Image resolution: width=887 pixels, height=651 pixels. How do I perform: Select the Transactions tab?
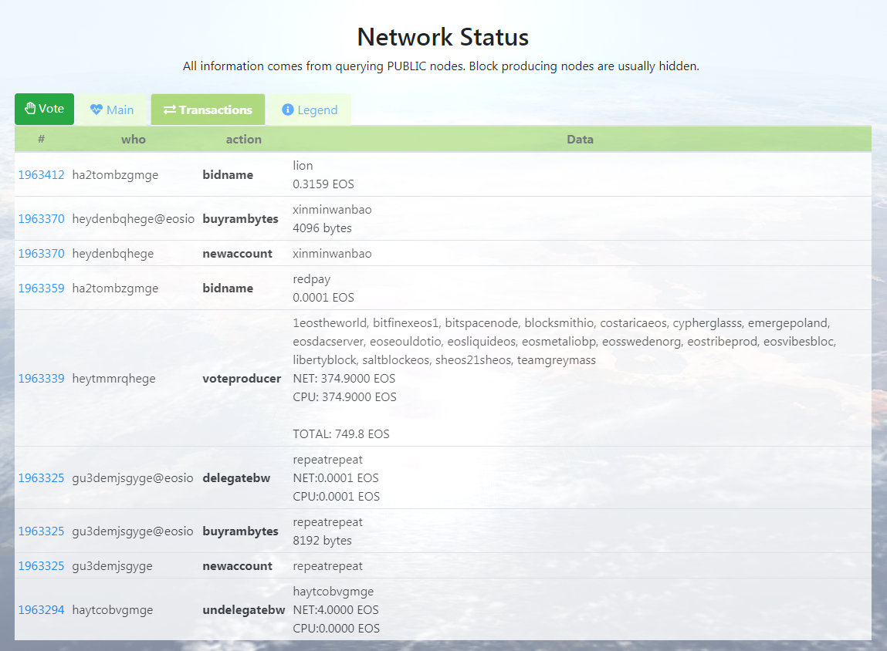(208, 110)
